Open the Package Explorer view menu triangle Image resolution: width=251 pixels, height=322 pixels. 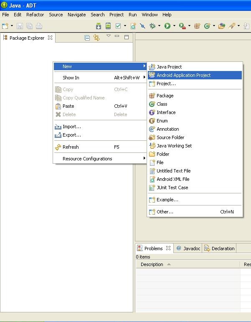(x=109, y=36)
